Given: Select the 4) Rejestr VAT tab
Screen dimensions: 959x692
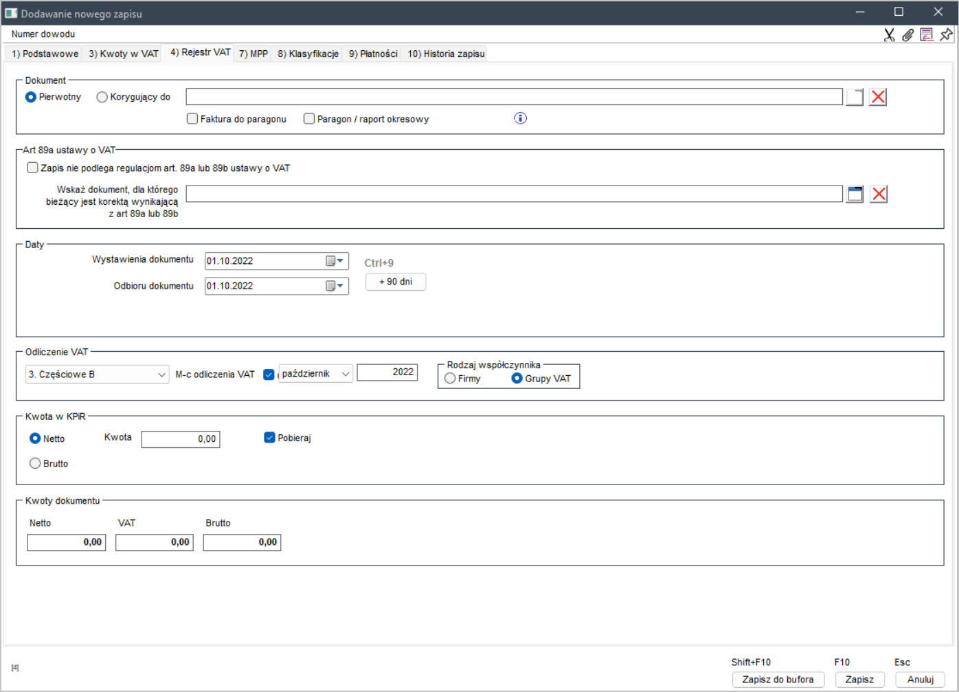Looking at the screenshot, I should pyautogui.click(x=200, y=52).
